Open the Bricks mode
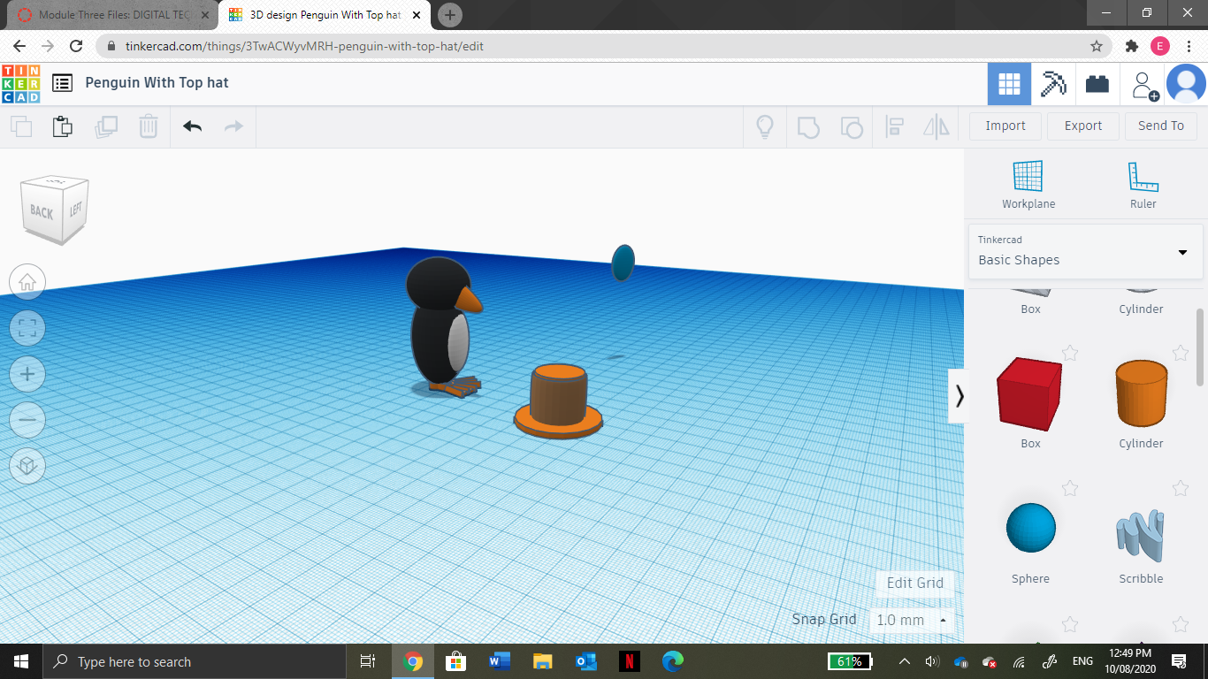The width and height of the screenshot is (1208, 679). point(1097,84)
